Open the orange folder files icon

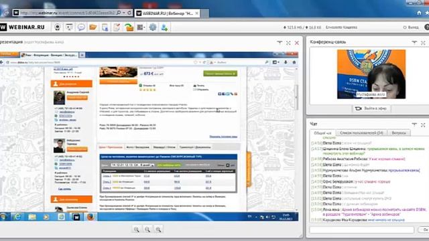click(93, 27)
